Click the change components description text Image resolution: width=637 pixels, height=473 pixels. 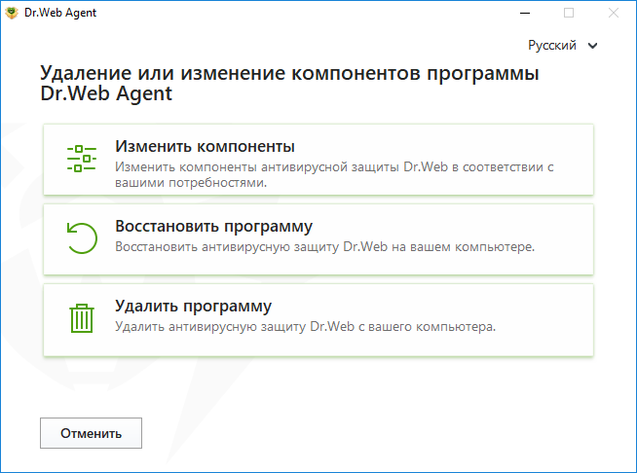(x=334, y=174)
